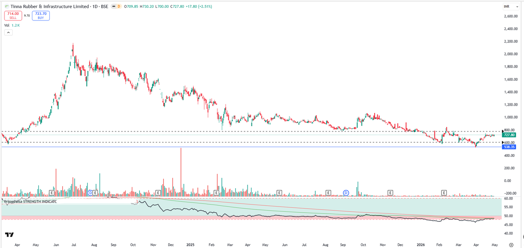524x248 pixels.
Task: Click 1,400.00 on the price axis
Action: tap(510, 92)
